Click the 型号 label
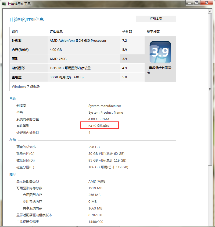 click(20, 112)
